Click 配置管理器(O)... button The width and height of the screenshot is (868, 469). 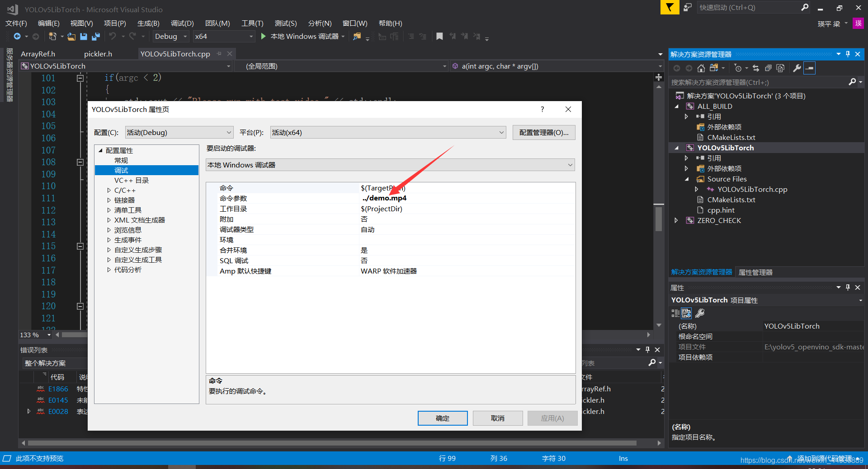544,132
